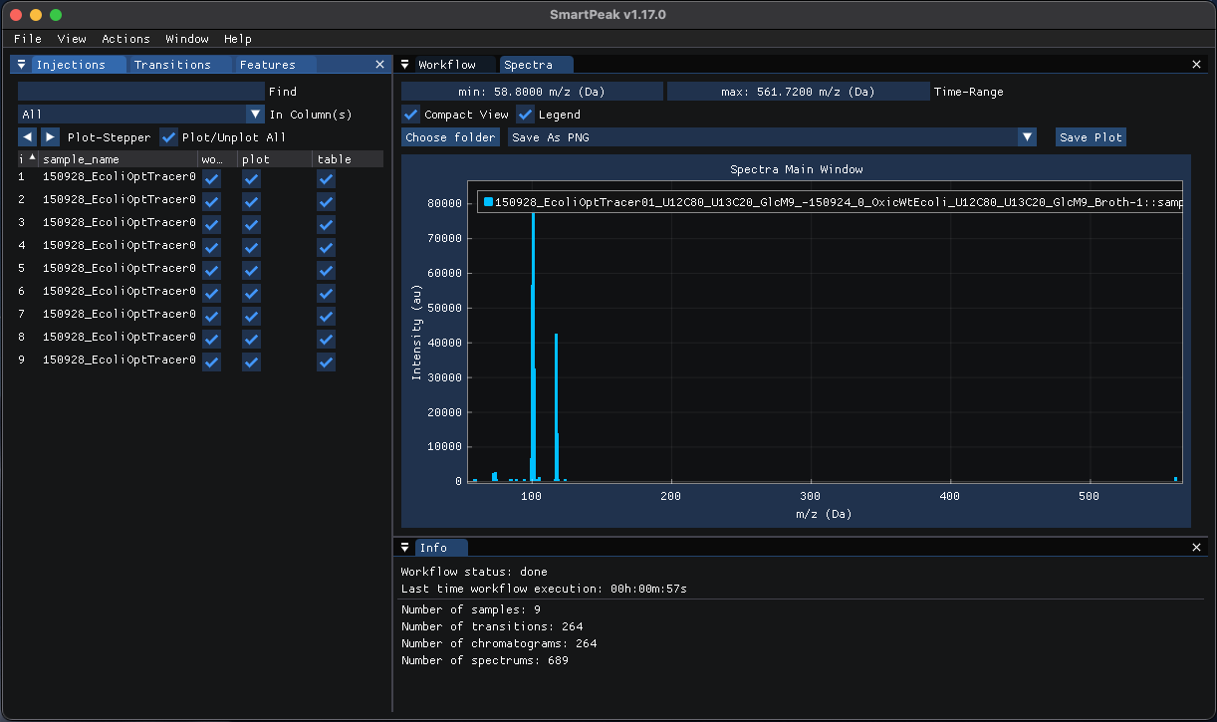Click the table column header

coord(349,159)
